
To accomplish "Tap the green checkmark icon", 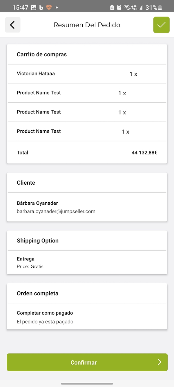I will click(x=161, y=25).
